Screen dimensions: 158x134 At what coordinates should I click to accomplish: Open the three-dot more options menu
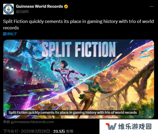click(152, 6)
